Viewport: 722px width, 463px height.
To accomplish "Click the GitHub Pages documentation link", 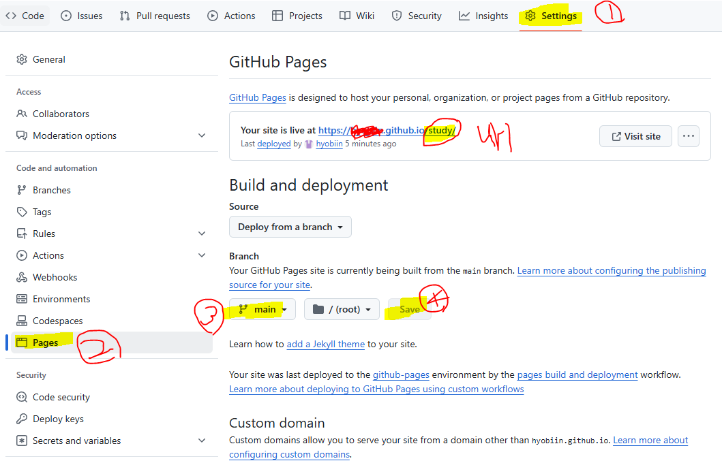I will 258,97.
